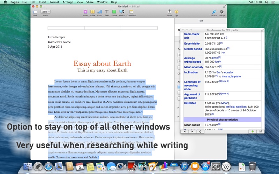This screenshot has height=174, width=279.
Task: Click 'This is my essay about Earth' subtitle
Action: (102, 70)
